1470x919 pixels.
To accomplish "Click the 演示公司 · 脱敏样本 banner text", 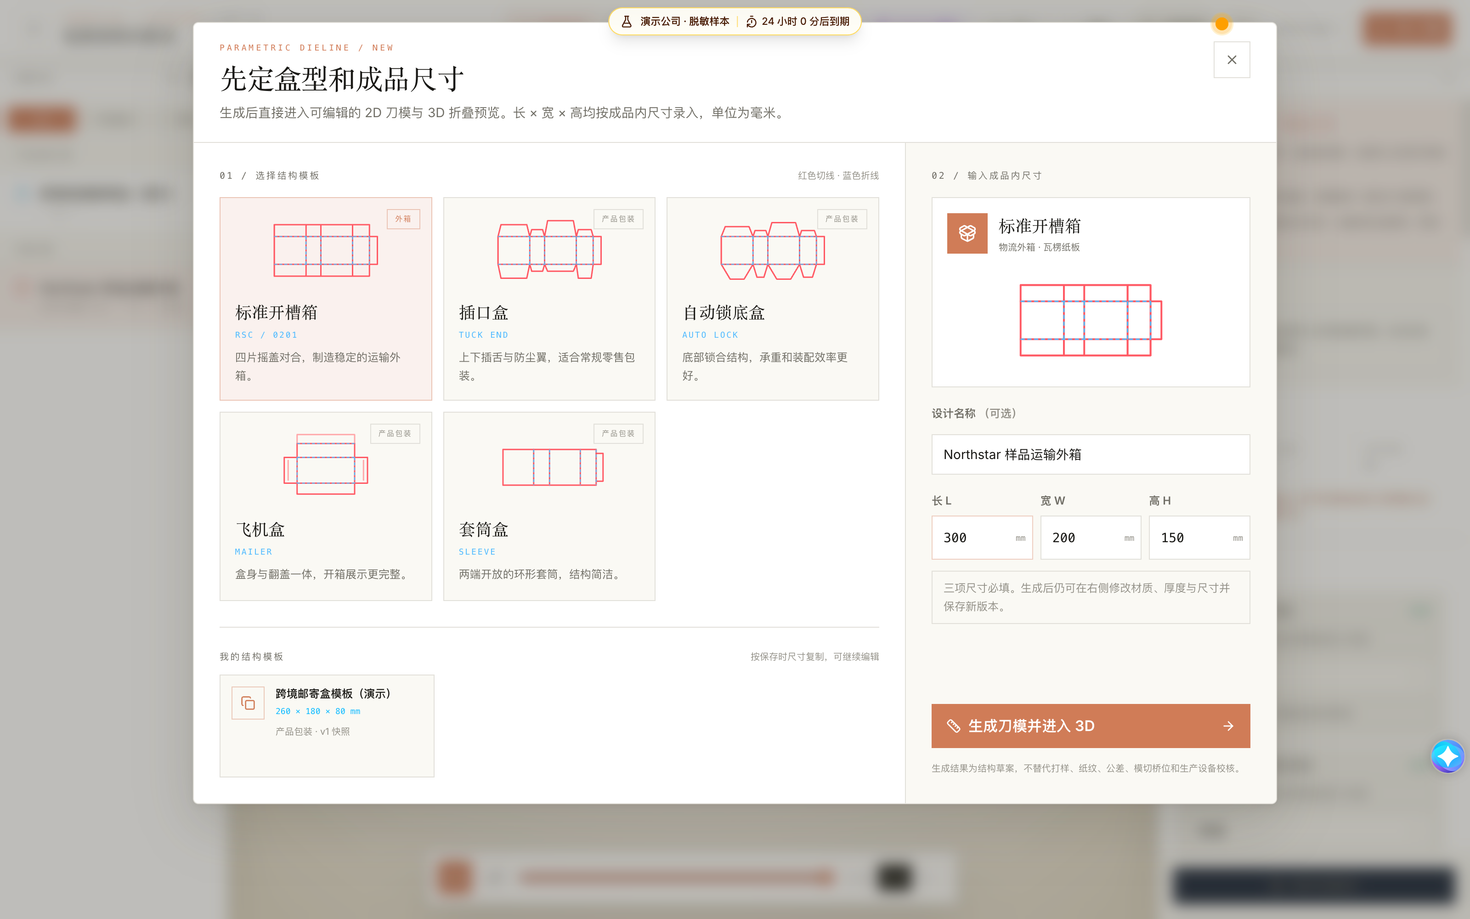I will 684,21.
